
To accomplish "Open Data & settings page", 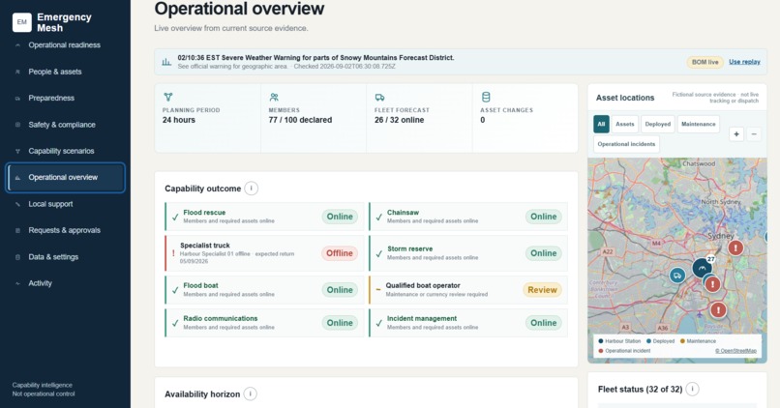I will 65,257.
